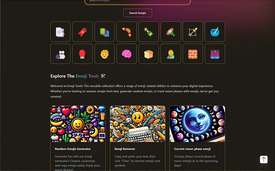Screen dimensions: 275x171
Task: Choose the blue bowl with spoon emoji
Action: pyautogui.click(x=215, y=32)
